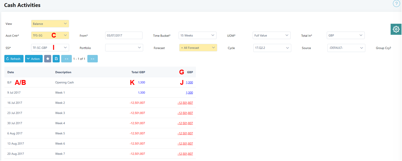Expand the View Balance dropdown
Viewport: 402px width, 161px height.
coord(50,24)
